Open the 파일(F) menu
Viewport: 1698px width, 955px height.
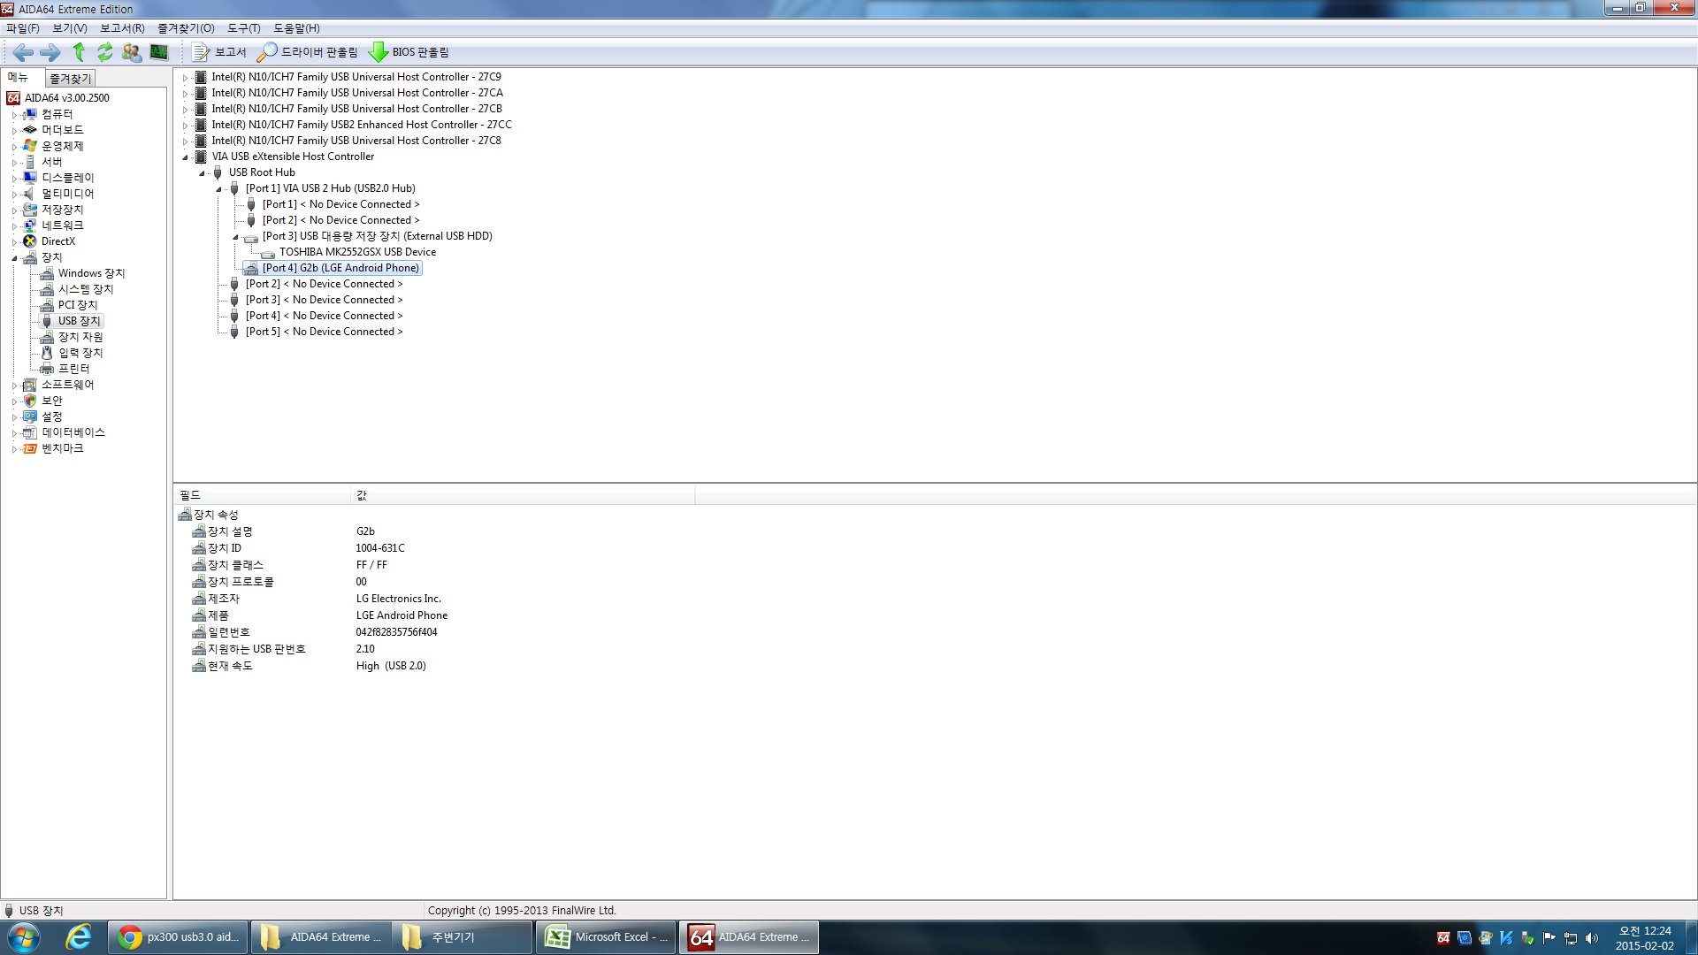(23, 28)
